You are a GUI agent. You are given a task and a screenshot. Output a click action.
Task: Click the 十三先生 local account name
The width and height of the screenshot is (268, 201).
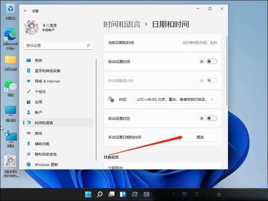(x=50, y=26)
